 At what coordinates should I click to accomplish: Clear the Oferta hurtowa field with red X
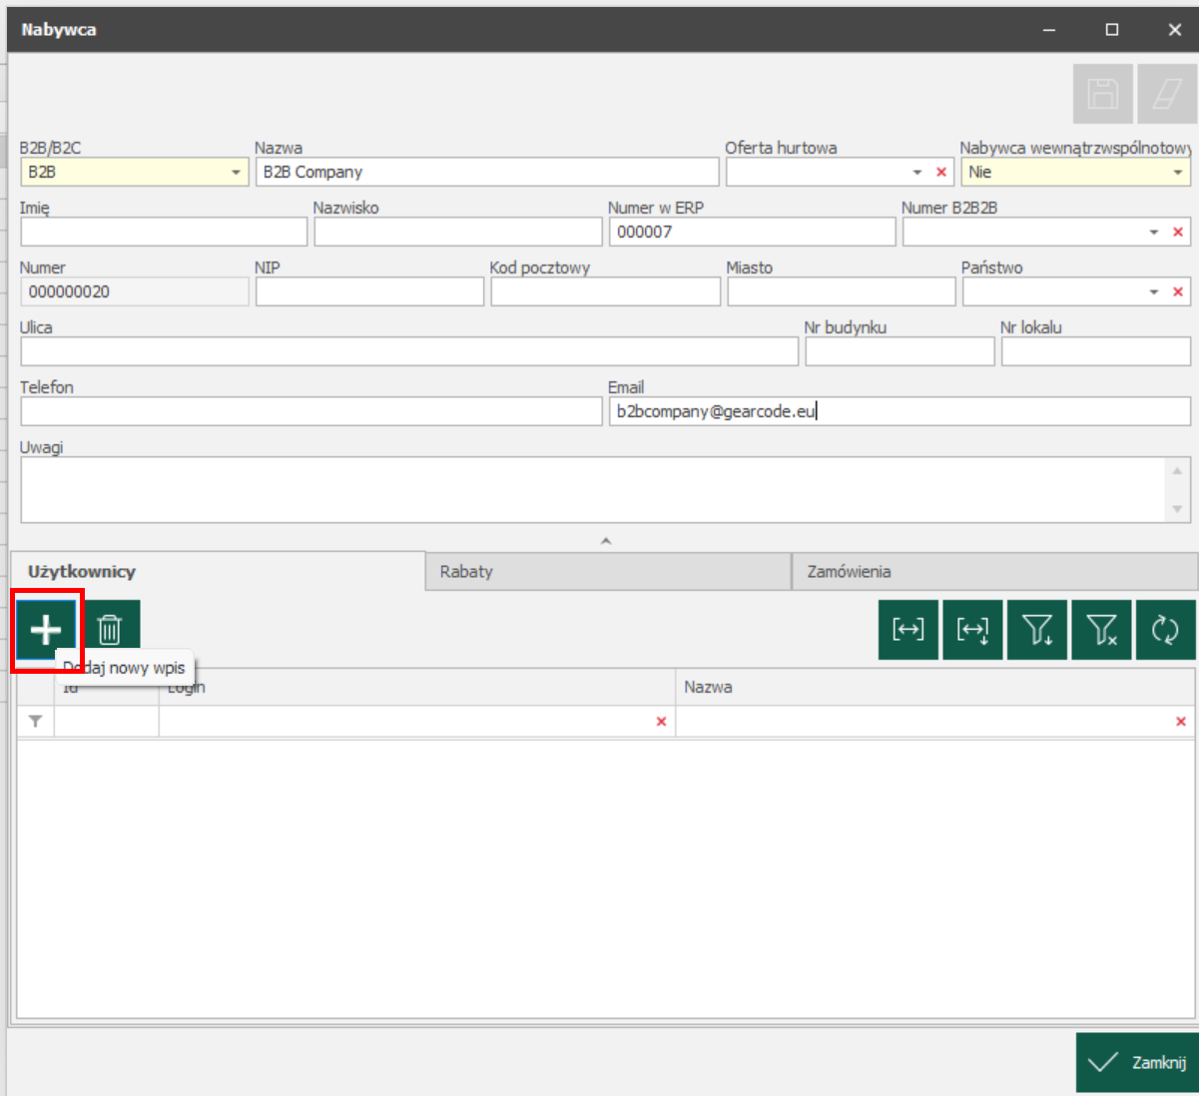tap(940, 173)
